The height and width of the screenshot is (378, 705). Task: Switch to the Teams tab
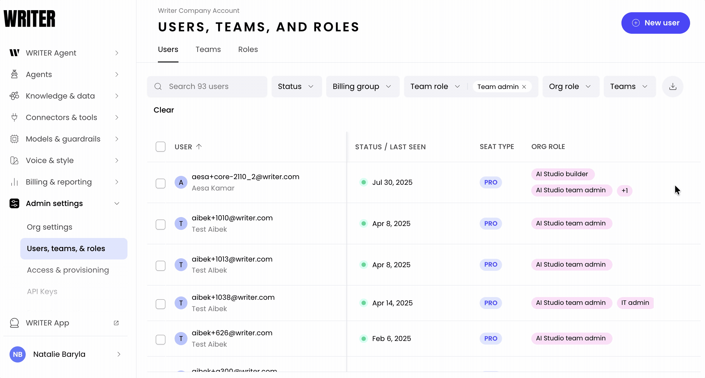click(208, 49)
